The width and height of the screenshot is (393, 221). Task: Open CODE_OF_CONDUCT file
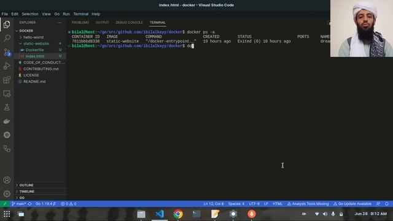tap(40, 63)
